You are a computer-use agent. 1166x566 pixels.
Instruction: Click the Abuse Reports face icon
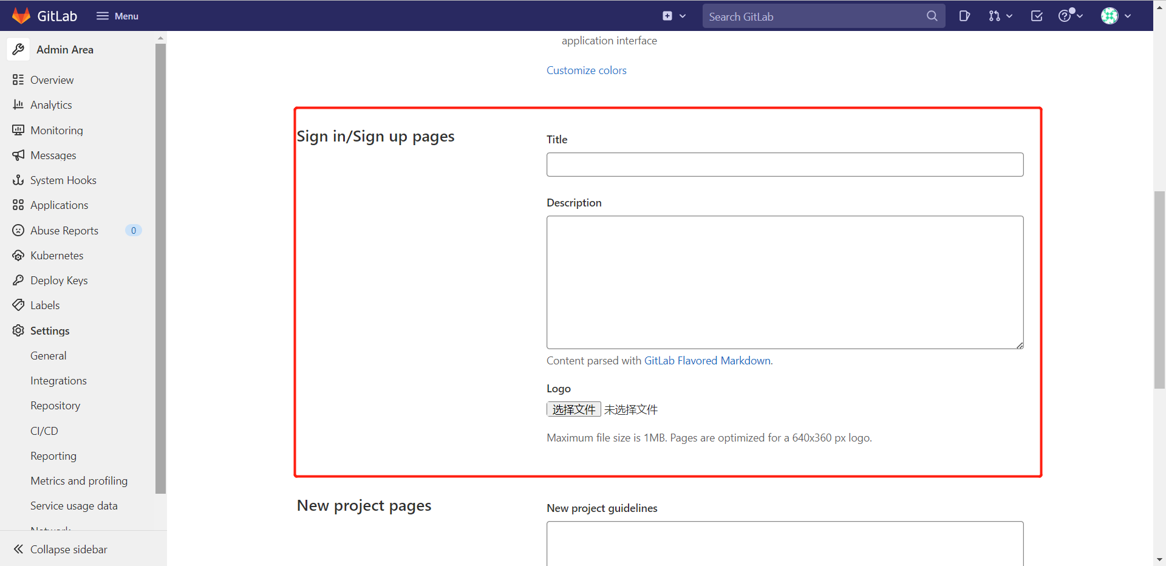click(x=18, y=230)
